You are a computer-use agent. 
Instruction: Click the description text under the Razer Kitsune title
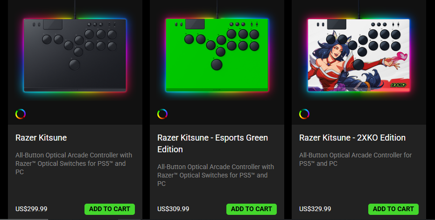(x=74, y=163)
